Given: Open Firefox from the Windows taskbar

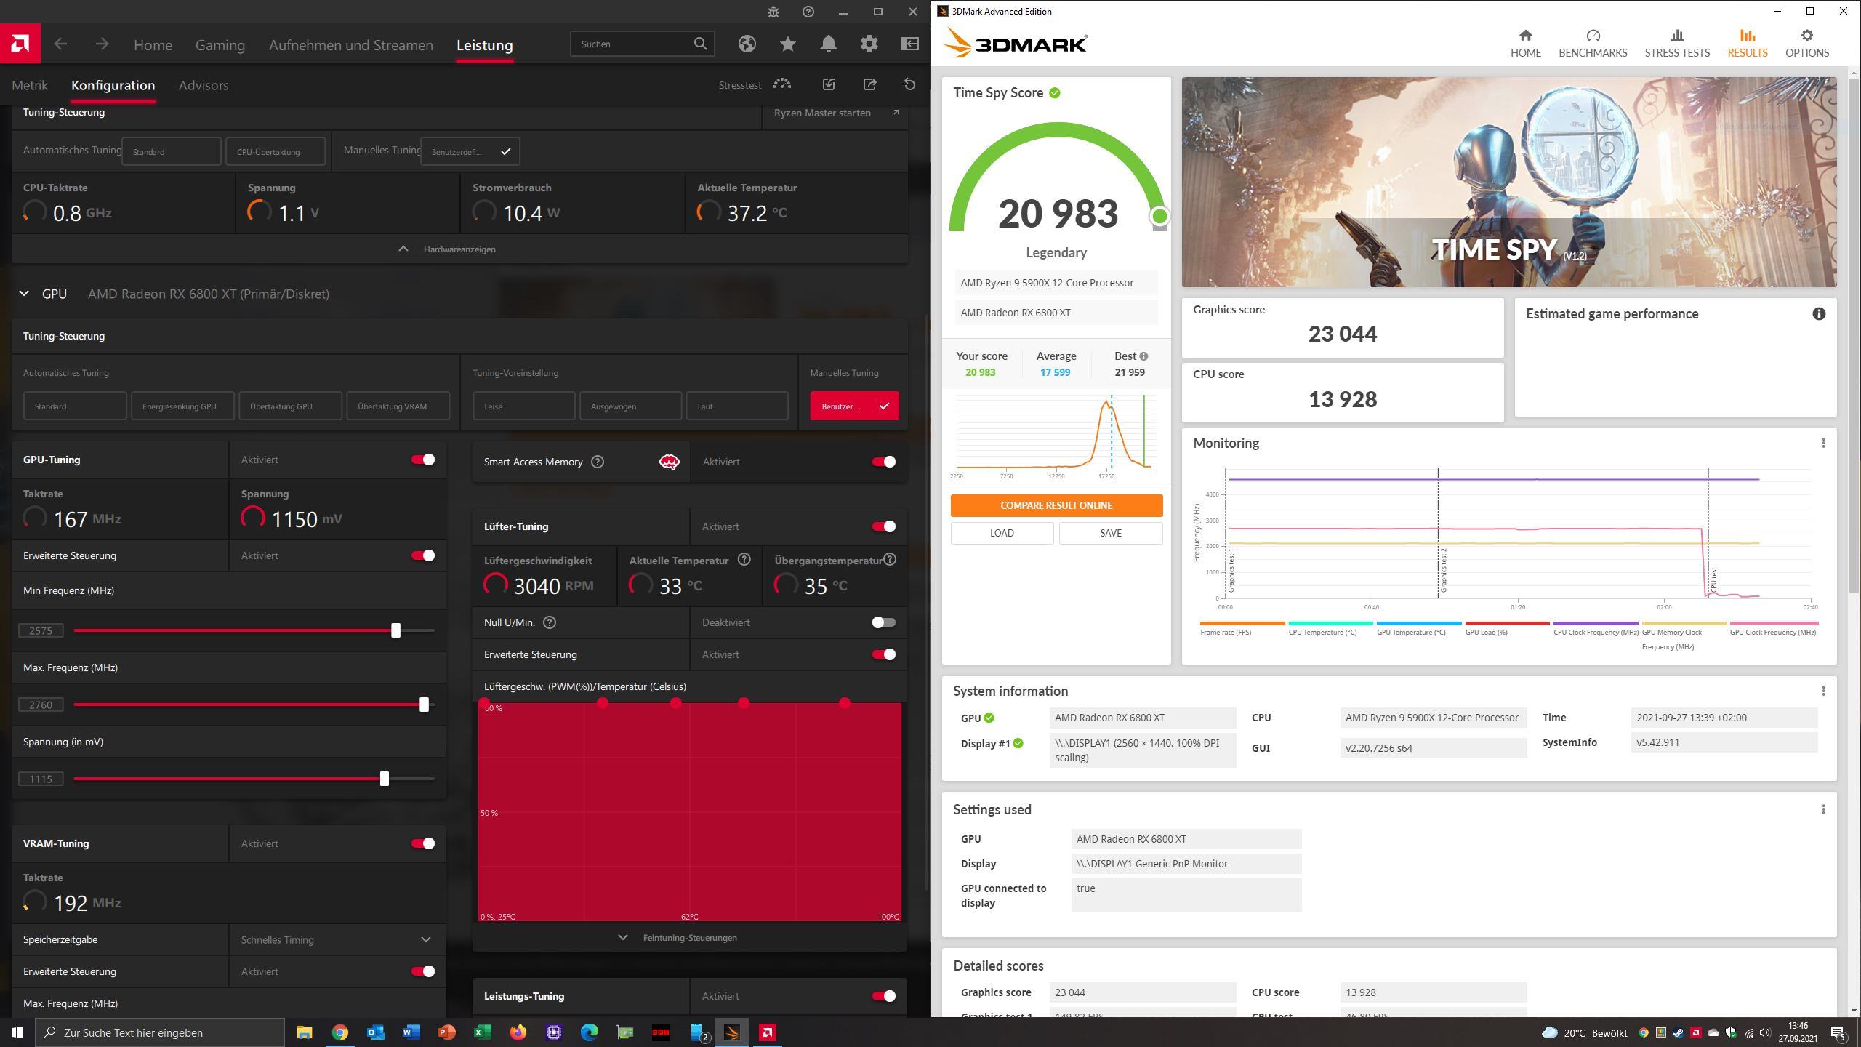Looking at the screenshot, I should 518,1032.
